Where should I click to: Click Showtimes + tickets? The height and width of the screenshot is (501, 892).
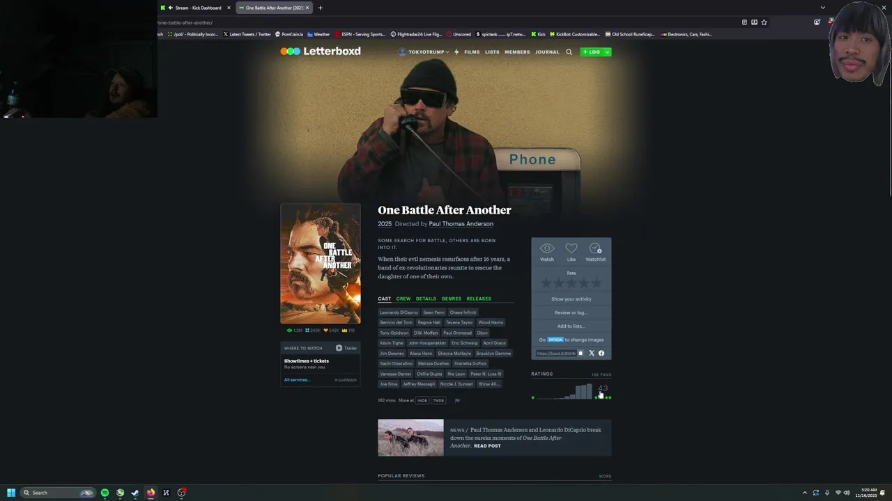click(x=306, y=361)
